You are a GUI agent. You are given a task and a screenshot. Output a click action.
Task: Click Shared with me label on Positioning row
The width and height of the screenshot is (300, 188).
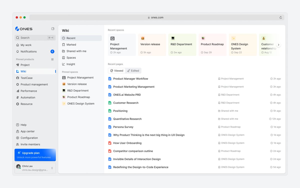pyautogui.click(x=228, y=111)
